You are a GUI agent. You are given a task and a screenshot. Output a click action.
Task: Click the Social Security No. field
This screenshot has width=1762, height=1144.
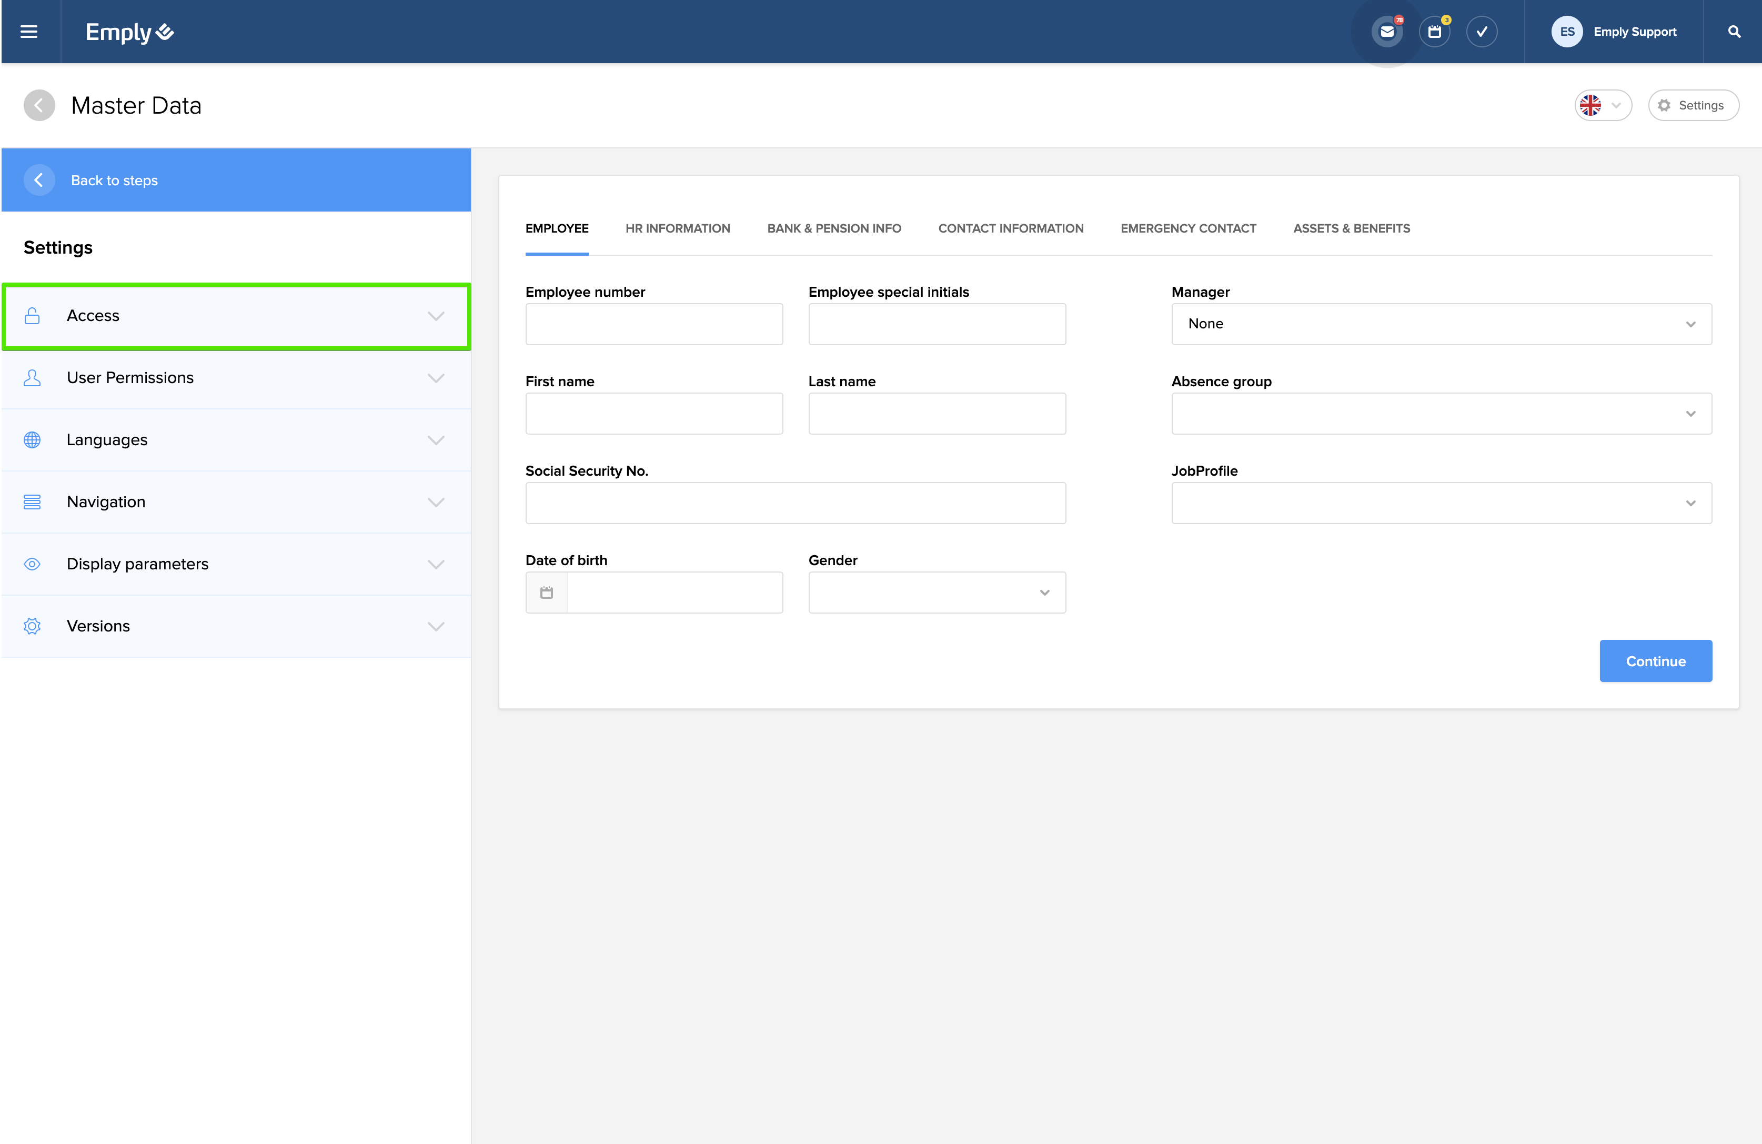[x=795, y=503]
